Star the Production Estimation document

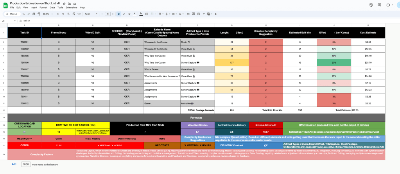[64, 4]
